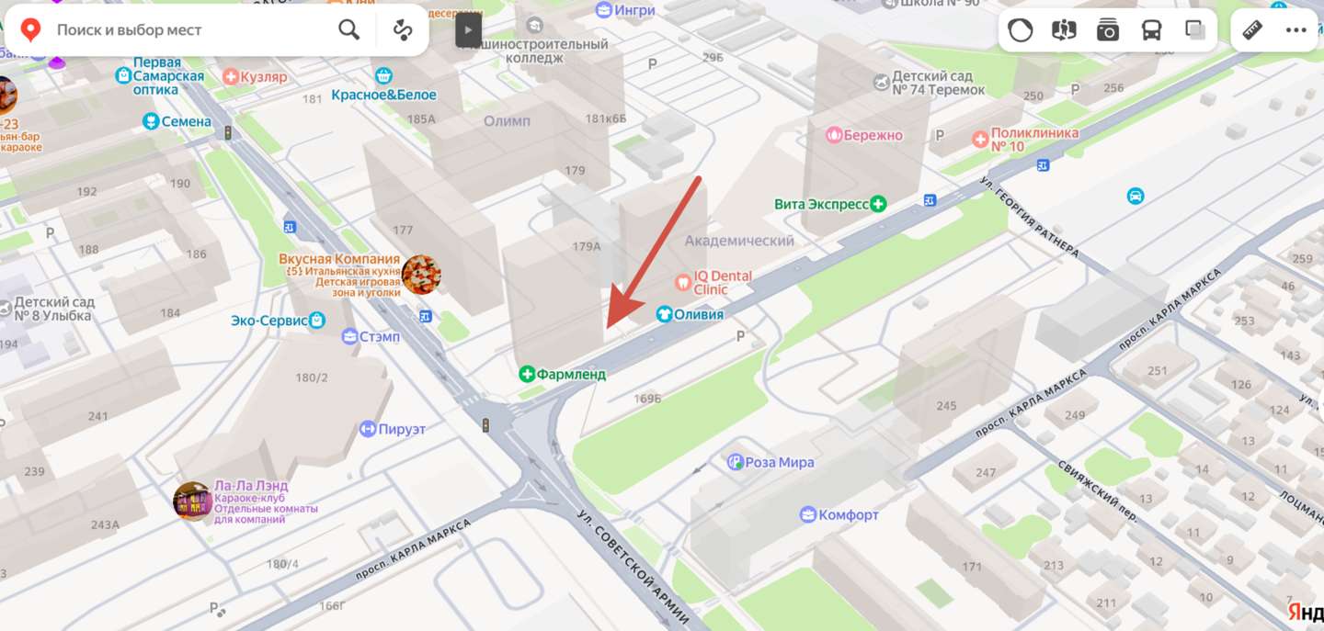Click the magnifier search icon

(x=349, y=30)
